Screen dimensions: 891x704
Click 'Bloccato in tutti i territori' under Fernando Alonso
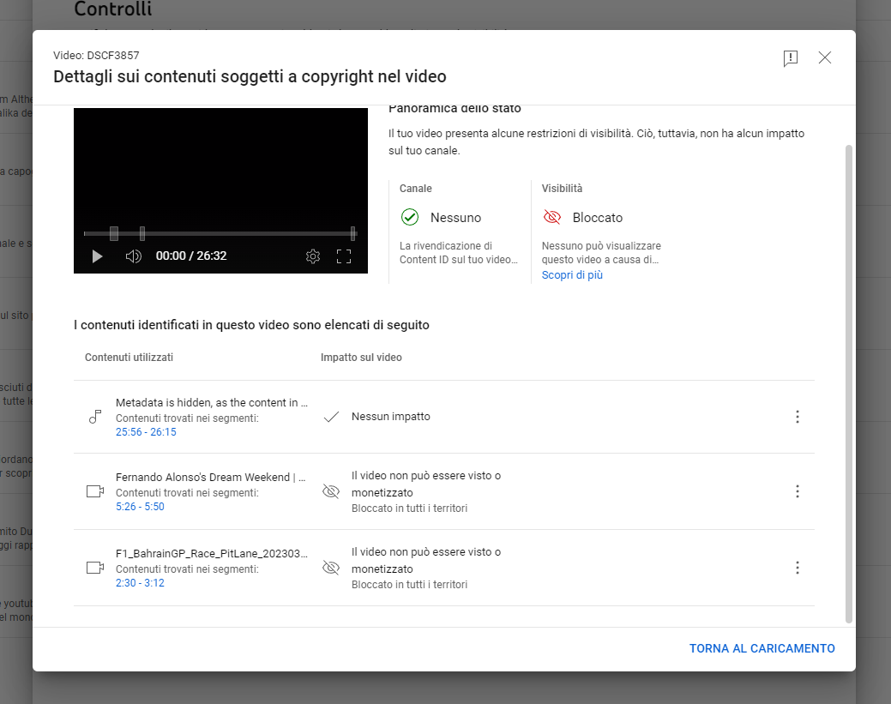click(x=410, y=508)
